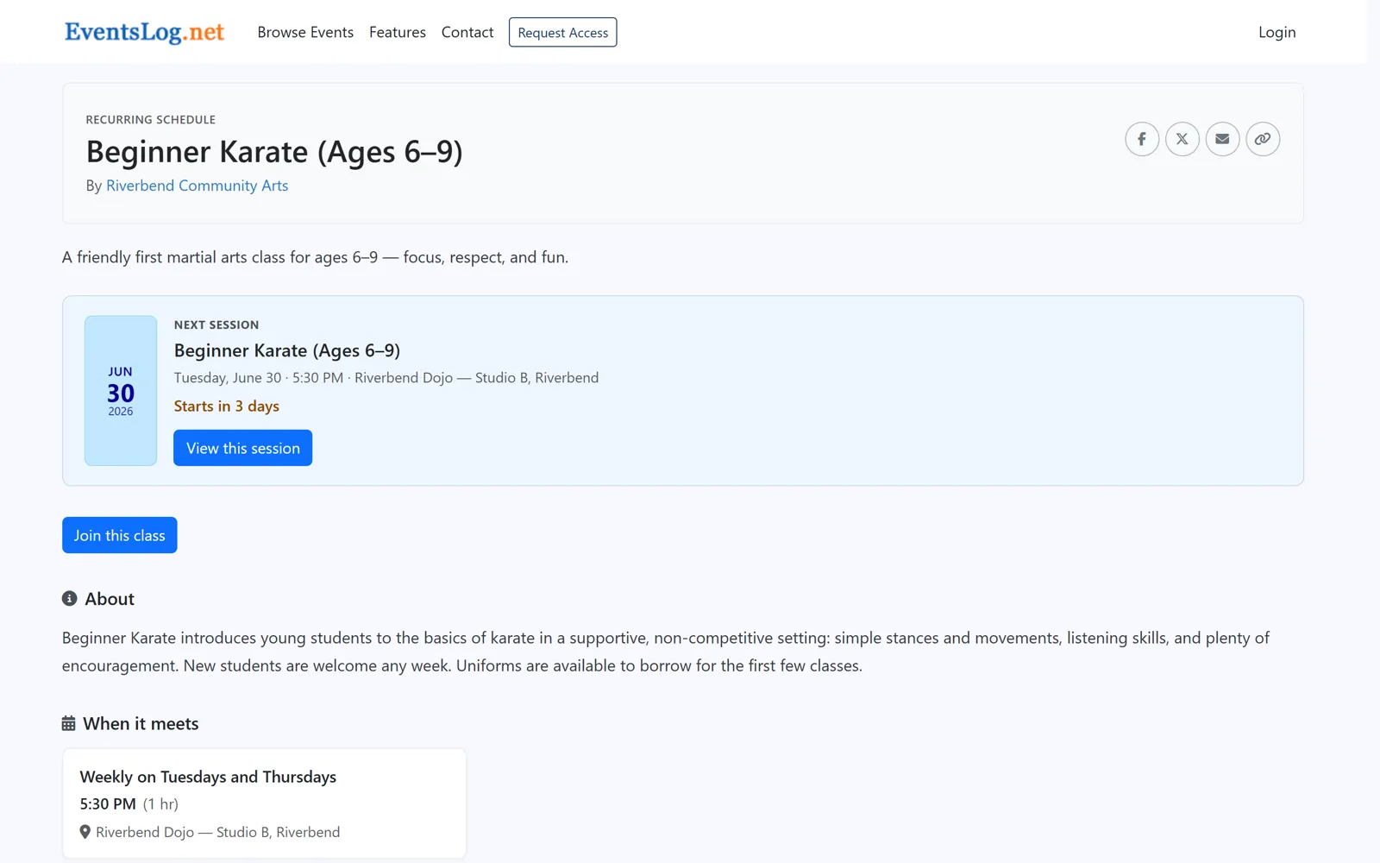This screenshot has width=1380, height=863.
Task: Click View this session button
Action: tap(242, 448)
